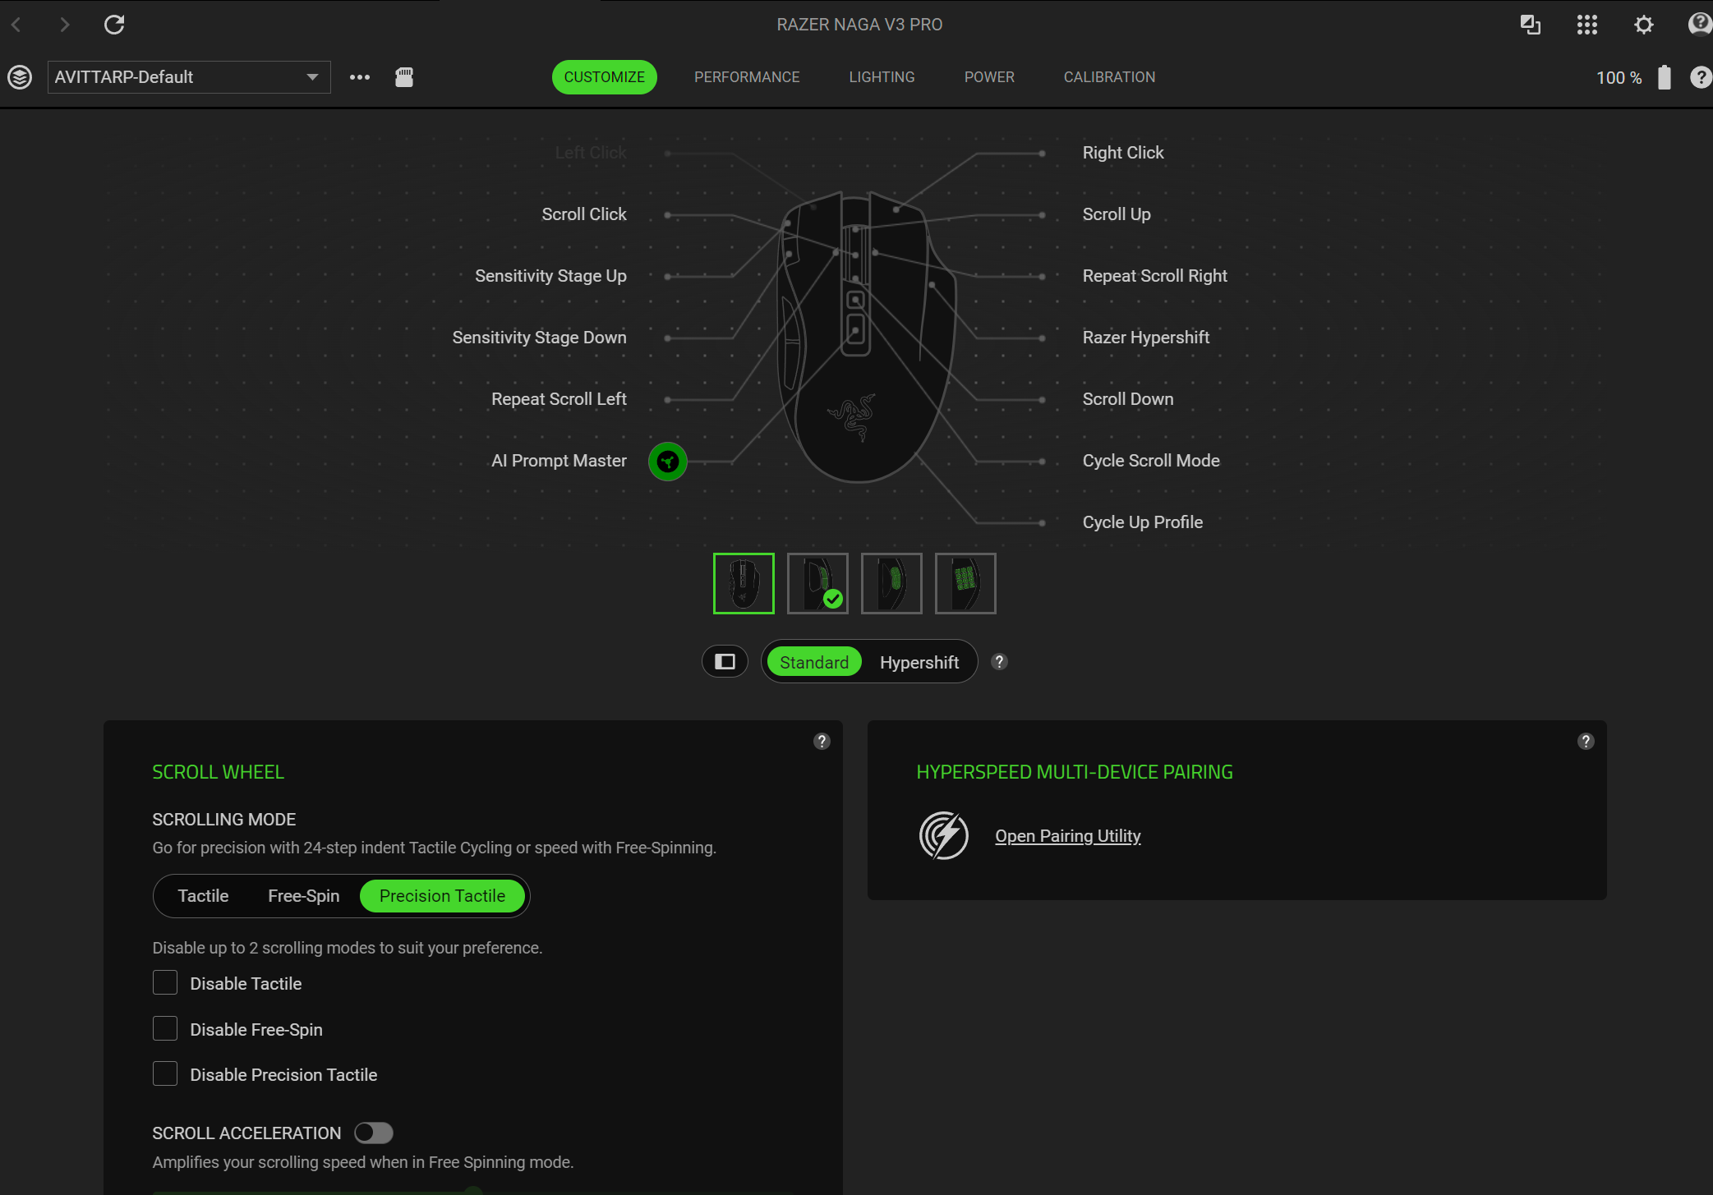The image size is (1713, 1195).
Task: Click the RAZER NAGA V3 PRO title
Action: click(859, 25)
